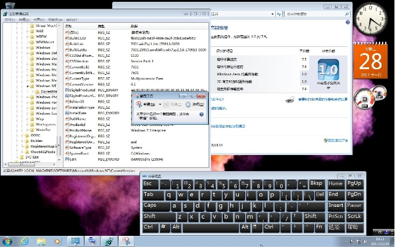
Task: Tap Windows logo key on on-screen keyboard
Action: click(164, 227)
